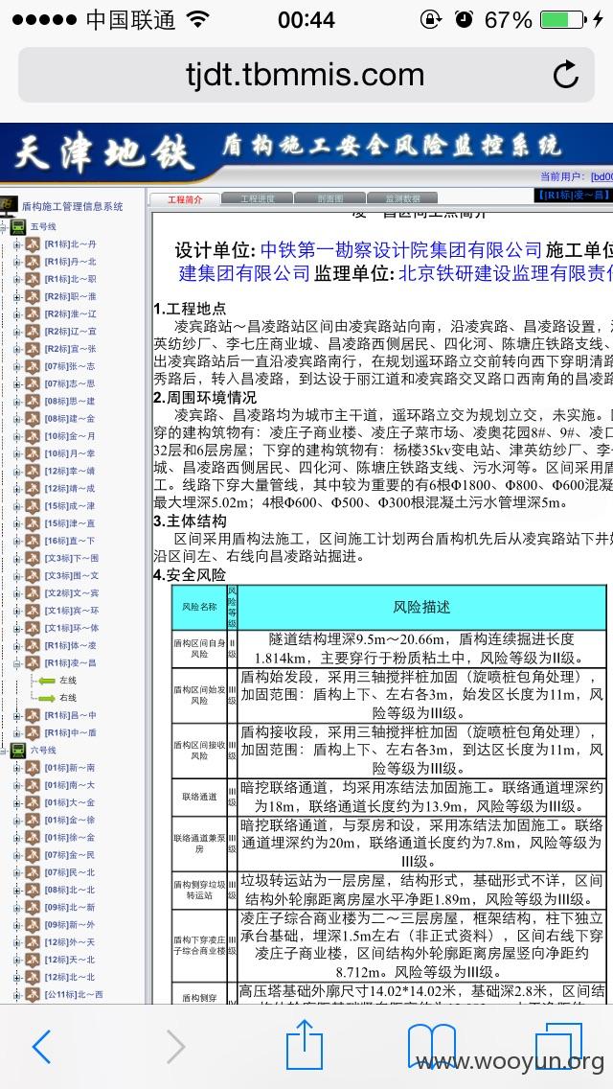Click the worker icon for [R1标]北～丹
Image resolution: width=613 pixels, height=1089 pixels.
pos(33,243)
